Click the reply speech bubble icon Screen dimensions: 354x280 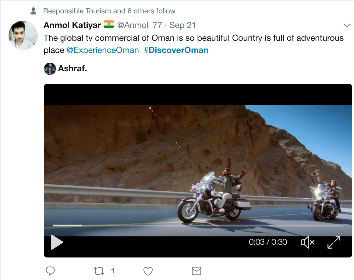pos(50,271)
